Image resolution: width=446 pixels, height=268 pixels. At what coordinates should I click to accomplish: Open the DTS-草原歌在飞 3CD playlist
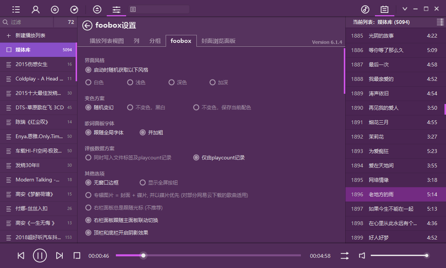(x=38, y=108)
